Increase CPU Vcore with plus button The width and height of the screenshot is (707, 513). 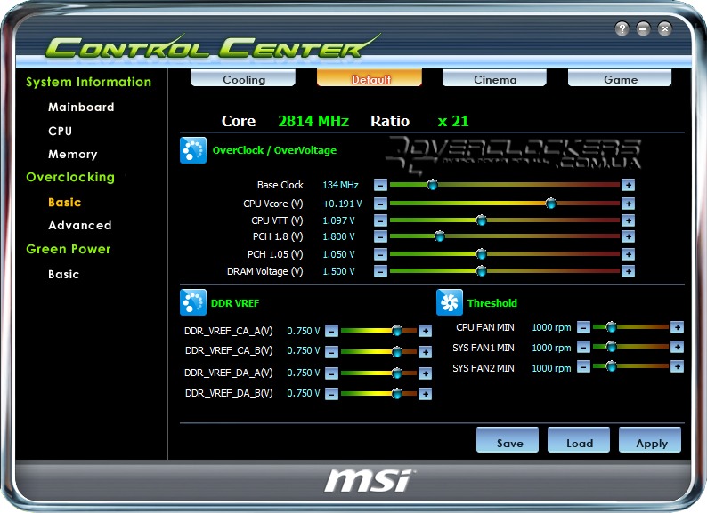pos(628,204)
